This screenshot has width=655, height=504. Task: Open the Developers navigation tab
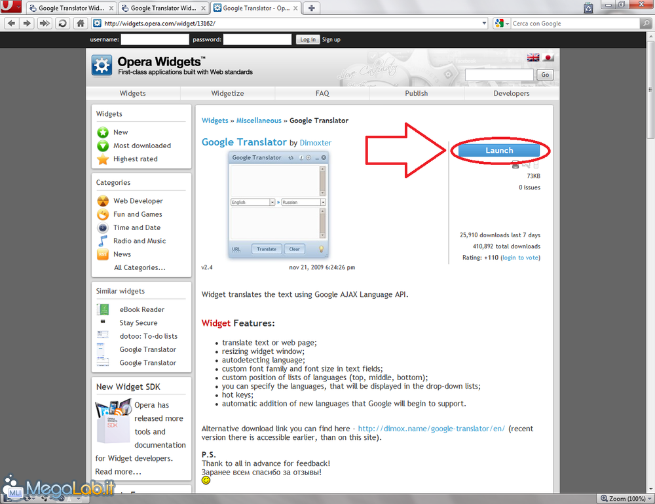coord(511,94)
